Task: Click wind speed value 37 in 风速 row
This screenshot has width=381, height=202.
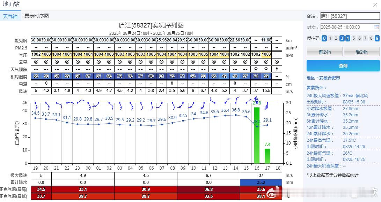Action: click(256, 91)
